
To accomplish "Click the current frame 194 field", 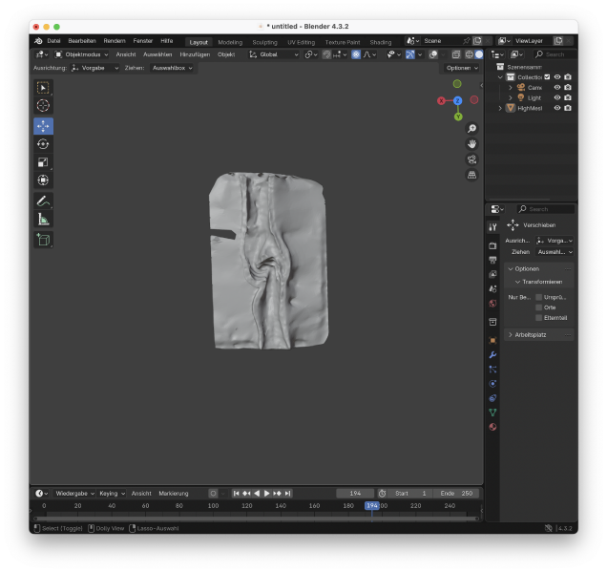I will pos(355,494).
